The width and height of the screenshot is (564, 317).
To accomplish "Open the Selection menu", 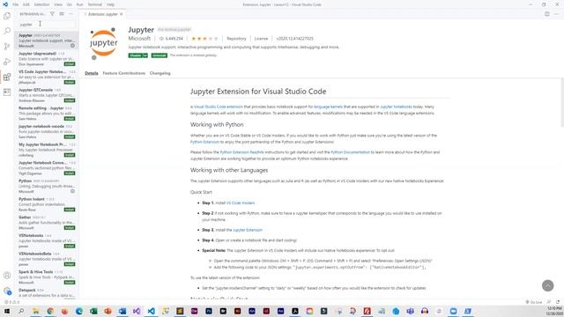I will pyautogui.click(x=41, y=4).
